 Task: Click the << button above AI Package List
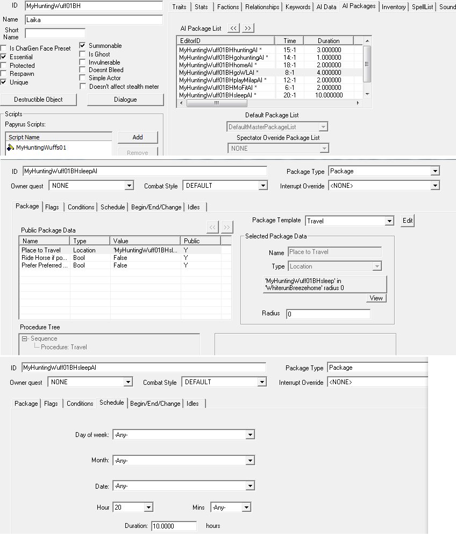pos(233,28)
